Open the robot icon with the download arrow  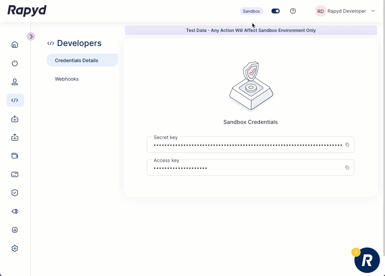click(x=15, y=119)
